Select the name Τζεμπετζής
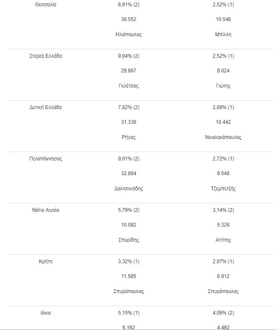The image size is (277, 331). [223, 189]
